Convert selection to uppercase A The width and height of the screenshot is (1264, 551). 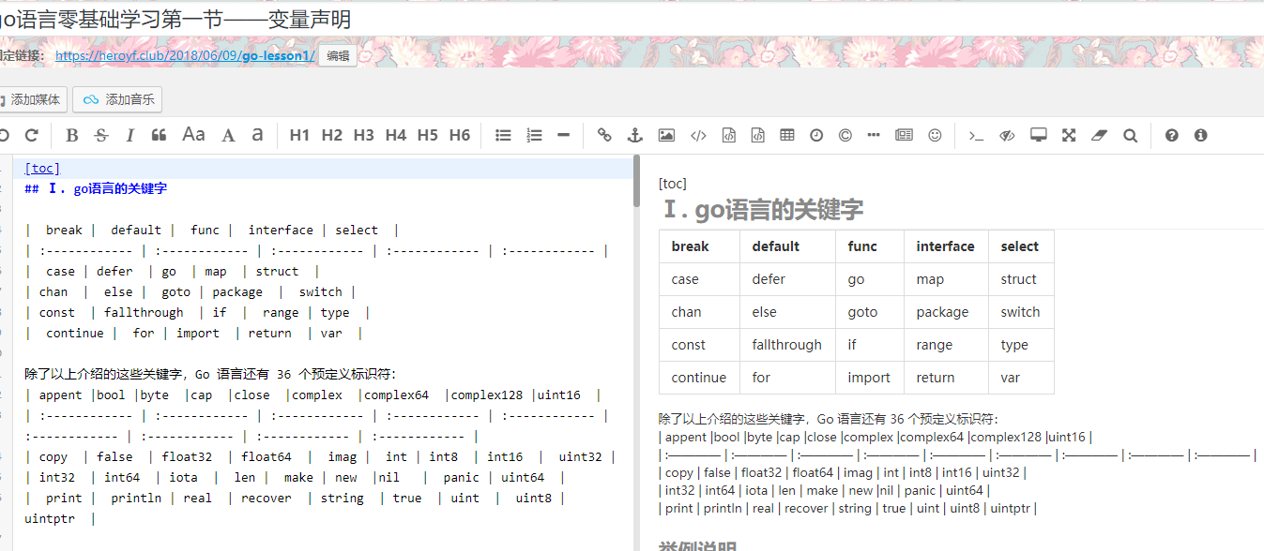click(228, 135)
